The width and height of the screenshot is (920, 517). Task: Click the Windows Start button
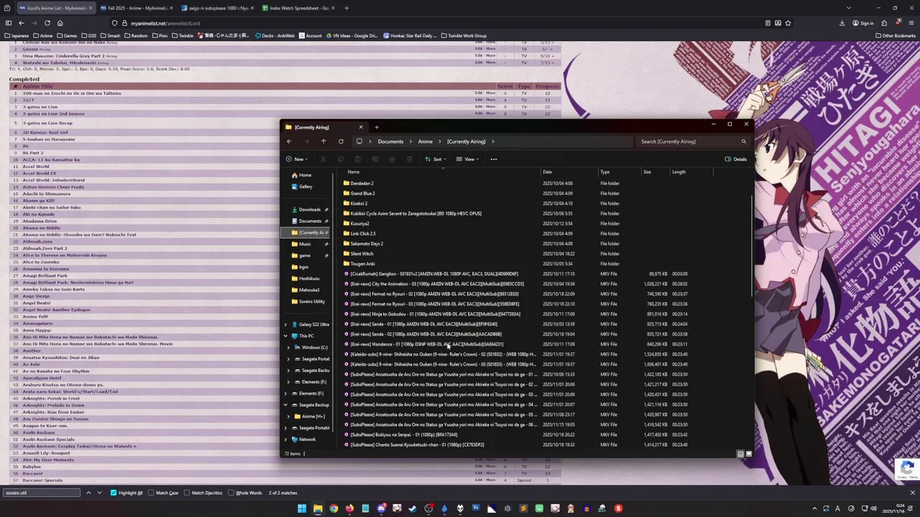(302, 508)
